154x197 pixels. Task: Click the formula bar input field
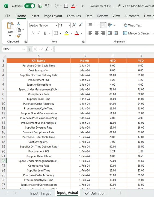click(x=104, y=49)
